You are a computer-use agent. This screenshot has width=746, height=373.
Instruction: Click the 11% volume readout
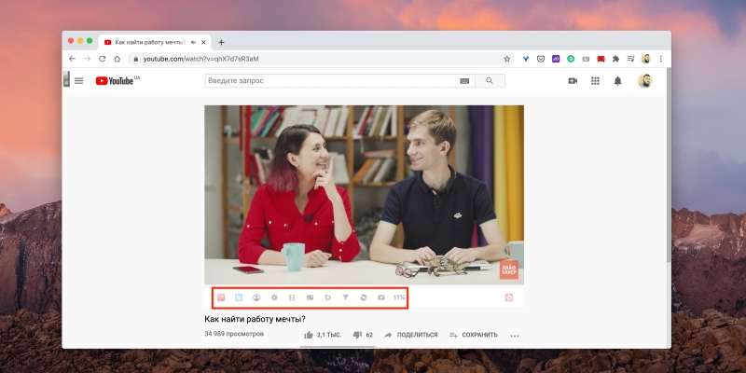[399, 297]
